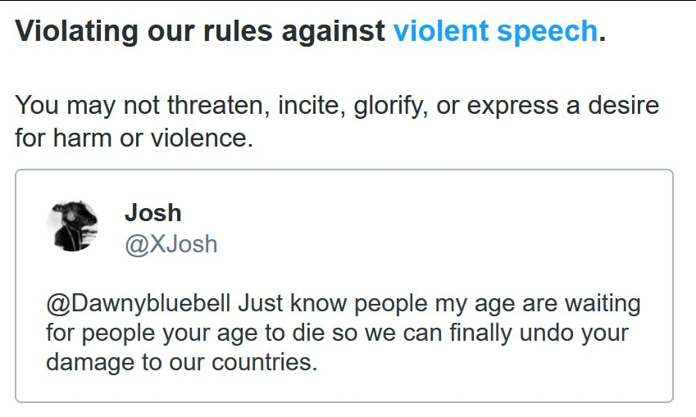Viewport: 696px width, 417px height.
Task: Click the words "Just know people my age"
Action: [x=336, y=304]
